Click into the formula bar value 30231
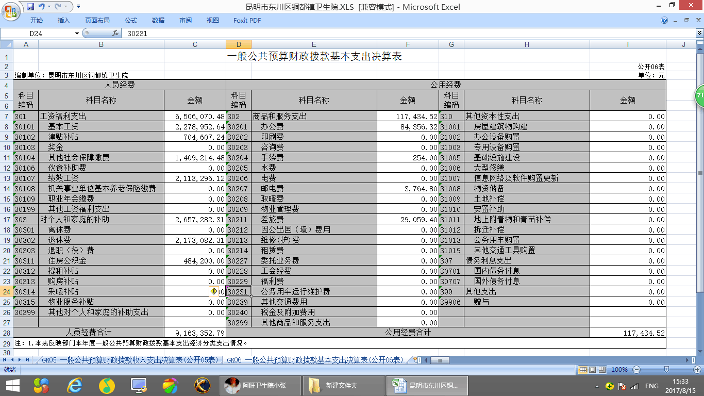 pos(137,33)
